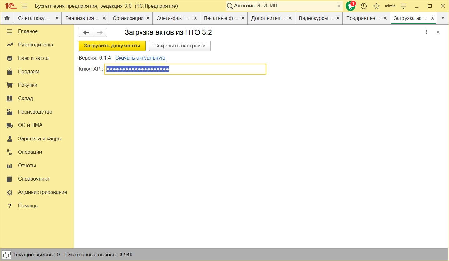The image size is (449, 261).
Task: Click the Сохранить настройки button
Action: pyautogui.click(x=180, y=46)
